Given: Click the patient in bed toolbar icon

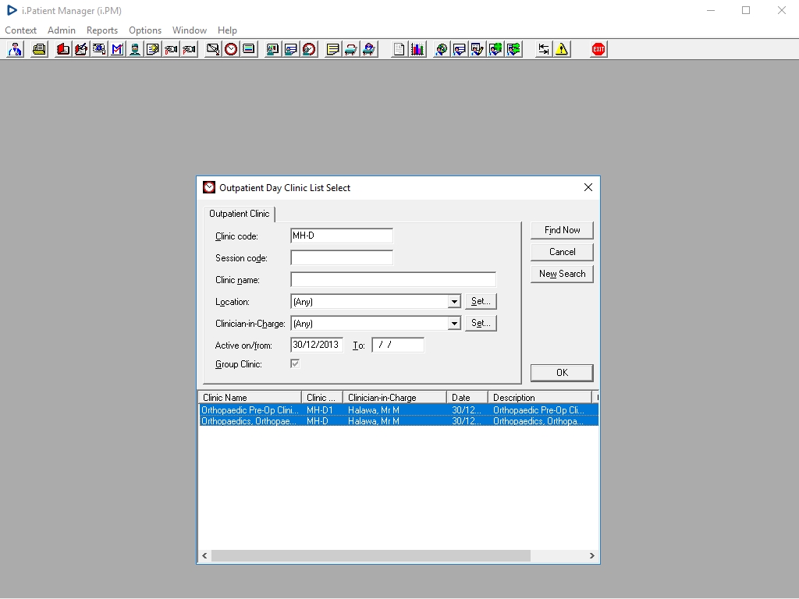Looking at the screenshot, I should tap(369, 49).
